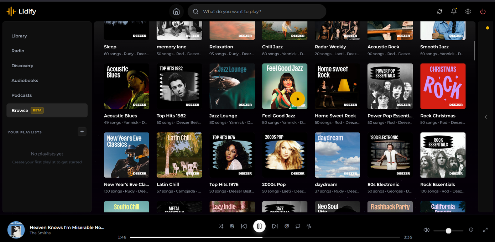Expand the right side panel chevron
Image resolution: width=495 pixels, height=242 pixels.
pyautogui.click(x=486, y=117)
